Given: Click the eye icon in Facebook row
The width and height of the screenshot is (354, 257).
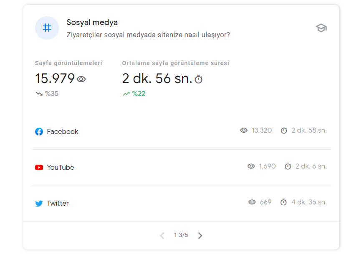Looking at the screenshot, I should (244, 130).
